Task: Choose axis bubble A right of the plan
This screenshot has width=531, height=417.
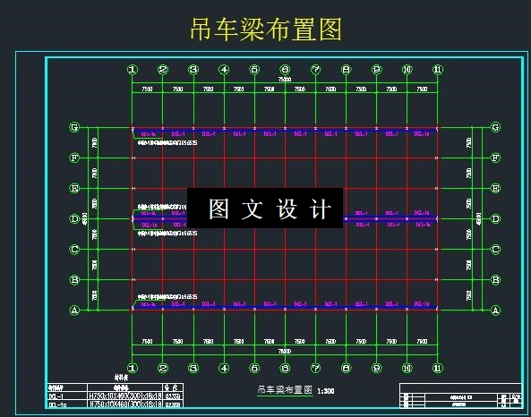Action: tap(495, 310)
